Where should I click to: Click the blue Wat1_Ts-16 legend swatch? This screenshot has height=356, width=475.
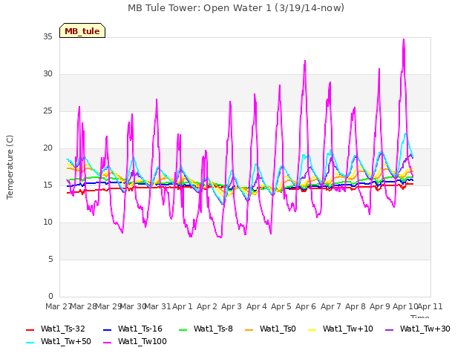point(107,329)
